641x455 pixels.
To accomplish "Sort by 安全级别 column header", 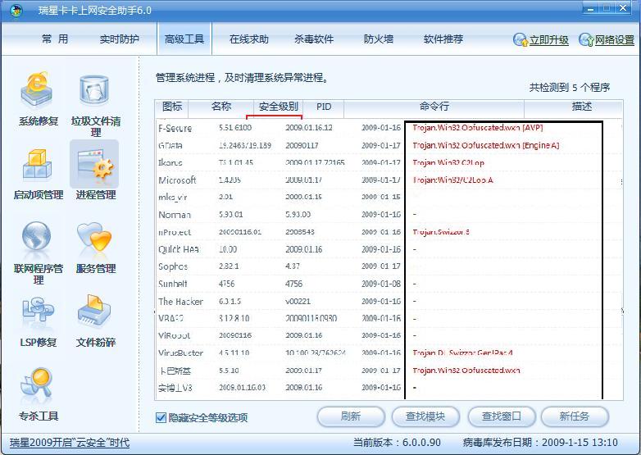I will click(279, 107).
